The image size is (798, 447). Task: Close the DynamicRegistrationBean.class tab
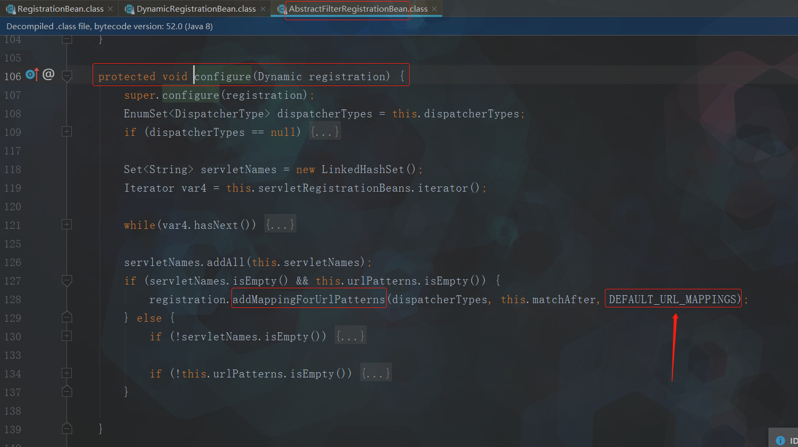tap(263, 9)
